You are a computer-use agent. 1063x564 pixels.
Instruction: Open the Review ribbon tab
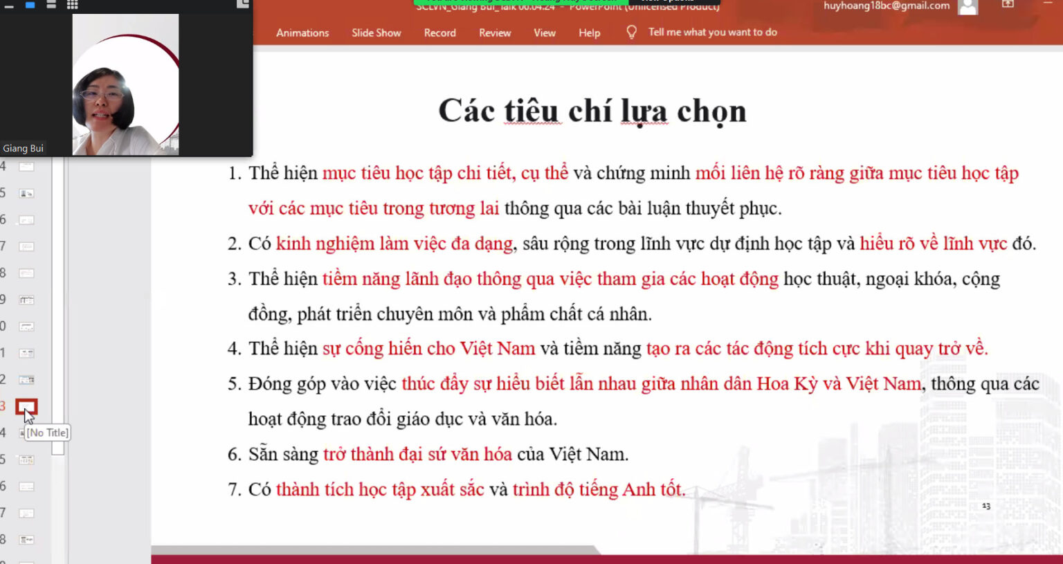pyautogui.click(x=495, y=33)
